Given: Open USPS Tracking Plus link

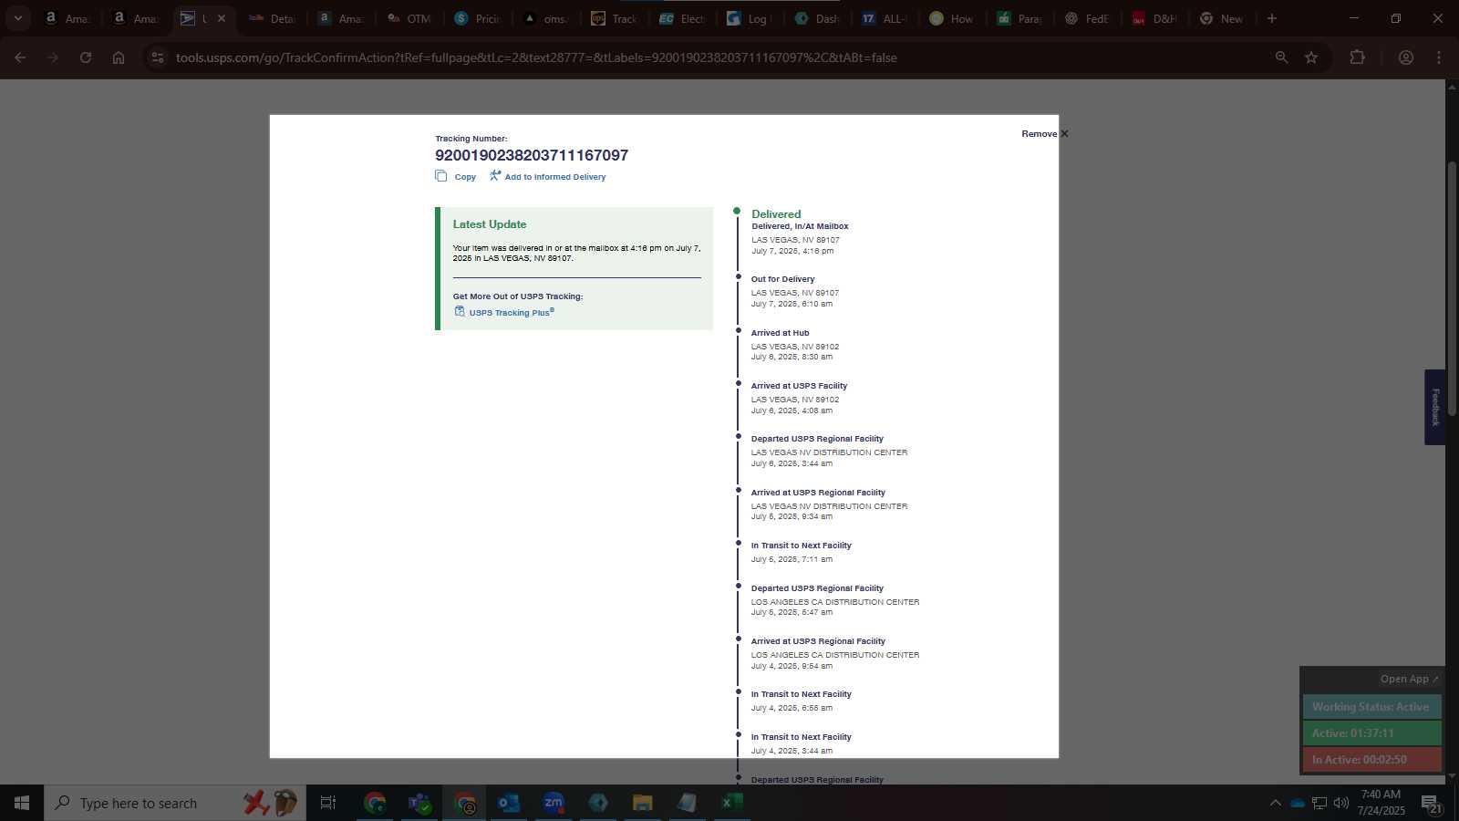Looking at the screenshot, I should point(511,313).
